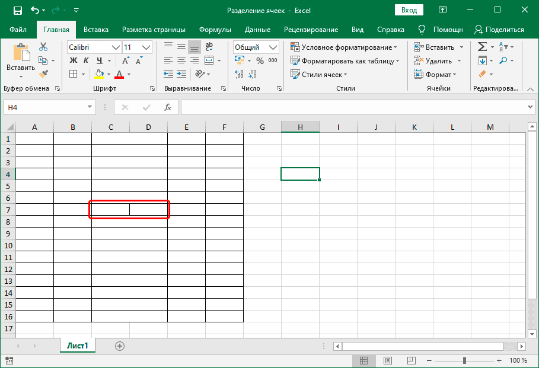Switch to the Вставка ribbon tab
539x368 pixels.
(x=95, y=29)
